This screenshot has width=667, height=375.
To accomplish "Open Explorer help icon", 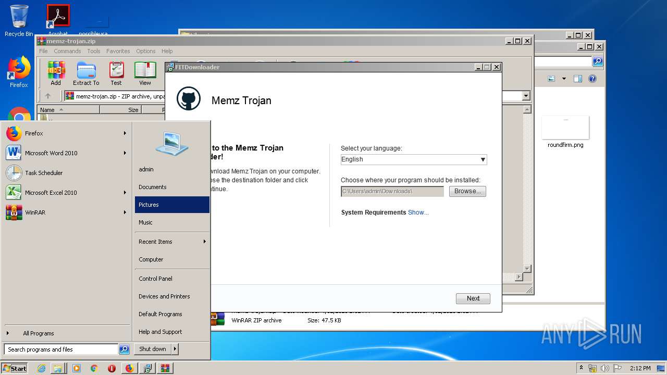I will pos(592,79).
